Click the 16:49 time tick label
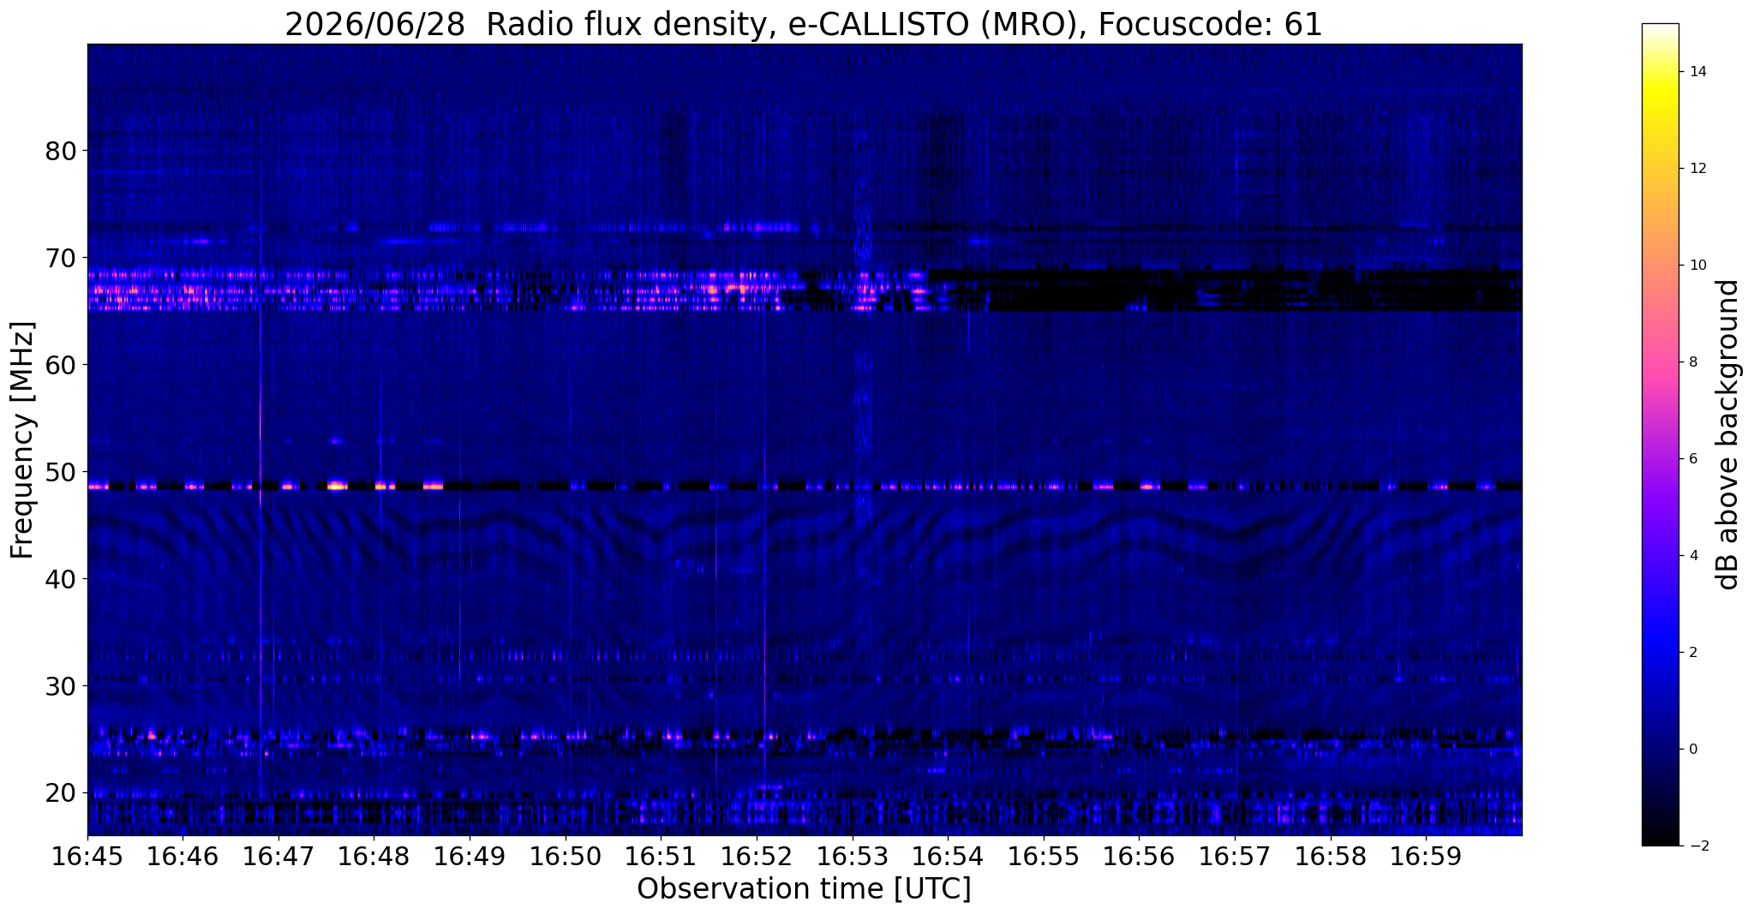The width and height of the screenshot is (1754, 914). (470, 855)
